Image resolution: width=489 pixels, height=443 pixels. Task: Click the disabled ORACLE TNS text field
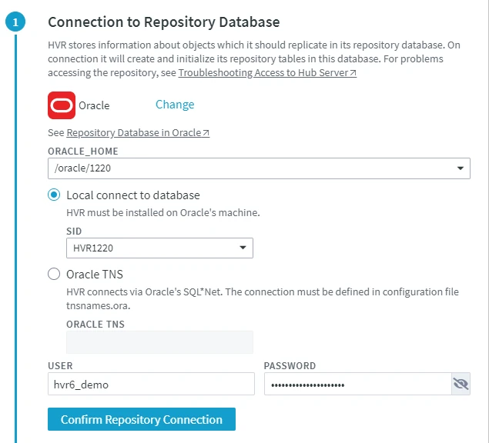(x=159, y=342)
